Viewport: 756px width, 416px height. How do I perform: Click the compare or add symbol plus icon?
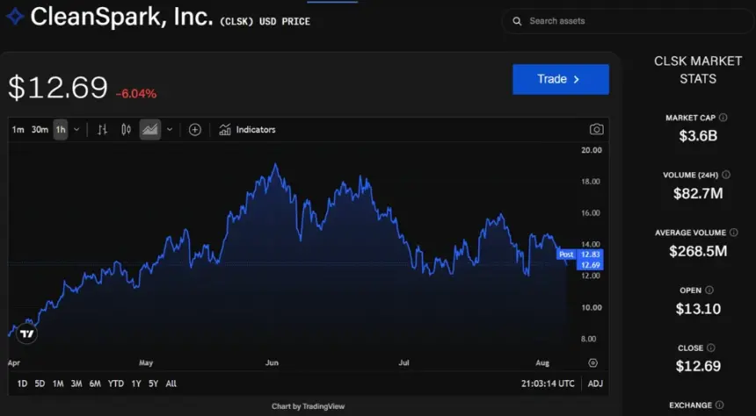[x=195, y=130]
